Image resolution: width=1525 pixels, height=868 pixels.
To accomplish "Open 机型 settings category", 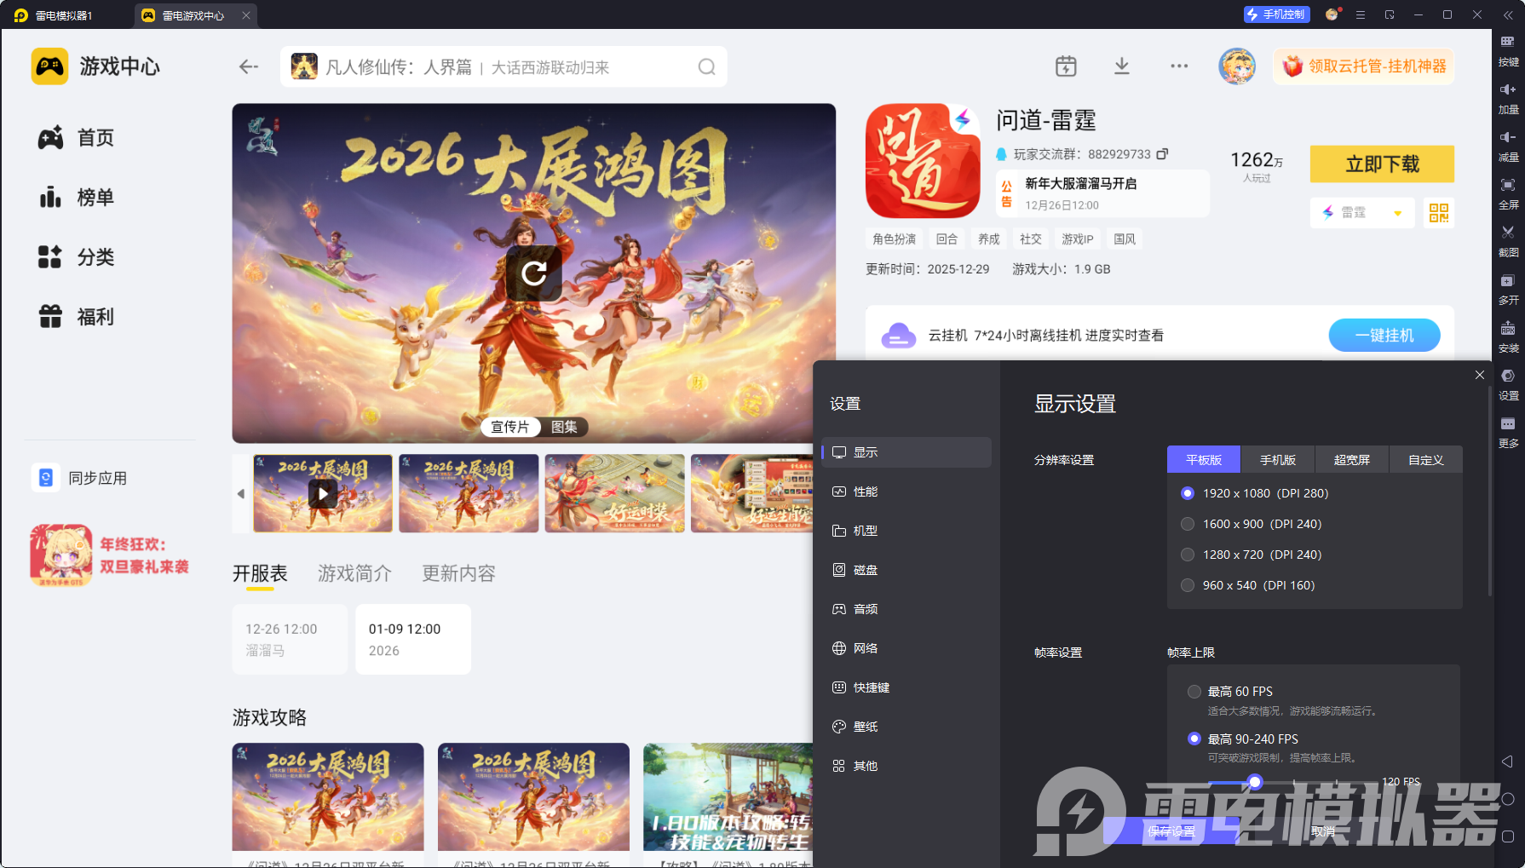I will [x=906, y=531].
